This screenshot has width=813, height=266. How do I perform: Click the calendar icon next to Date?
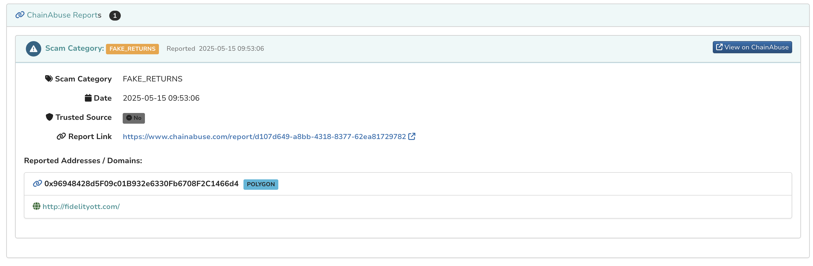point(88,98)
